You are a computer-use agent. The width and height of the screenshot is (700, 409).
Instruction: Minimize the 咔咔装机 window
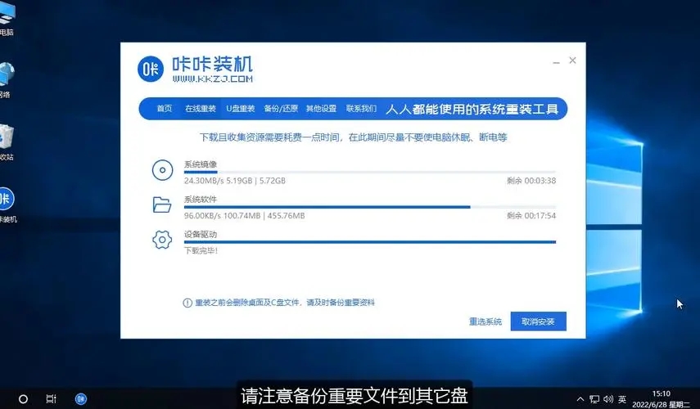tap(556, 62)
